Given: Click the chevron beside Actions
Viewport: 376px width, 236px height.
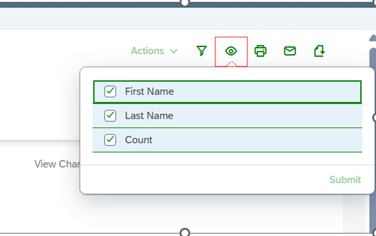Looking at the screenshot, I should [173, 51].
